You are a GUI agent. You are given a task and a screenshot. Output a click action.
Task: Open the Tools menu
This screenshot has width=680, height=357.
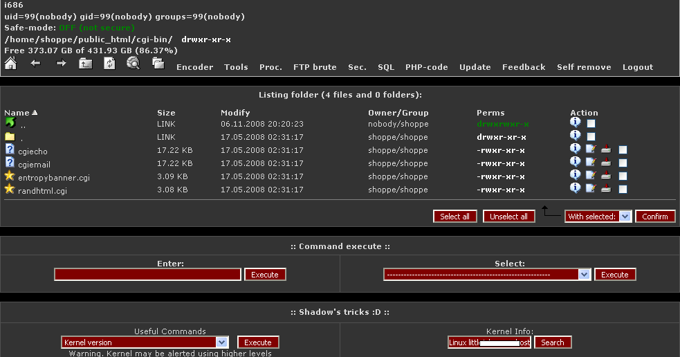pos(236,67)
